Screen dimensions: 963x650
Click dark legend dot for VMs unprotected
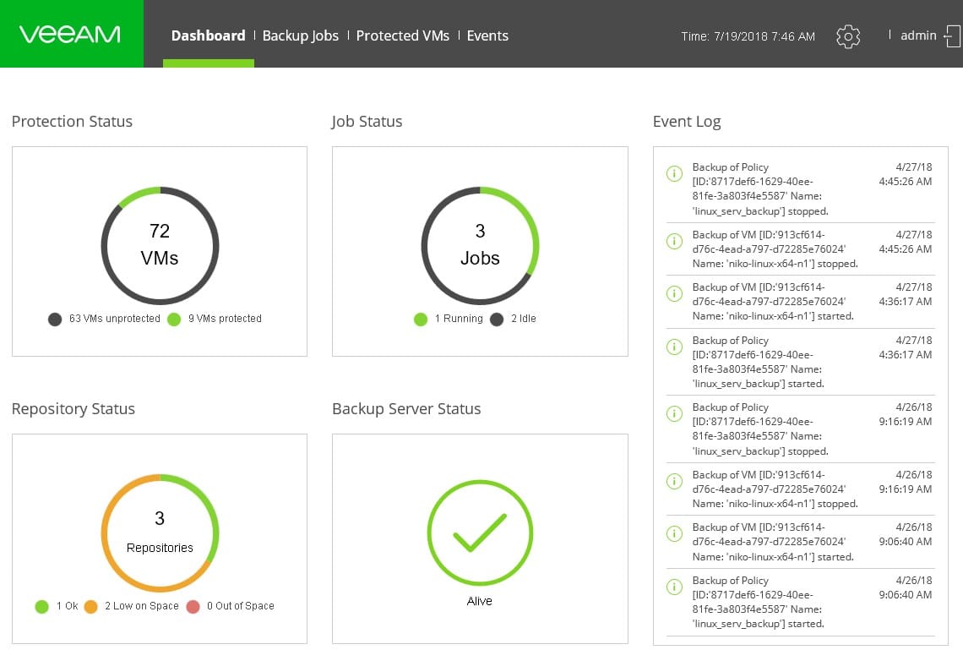click(55, 320)
